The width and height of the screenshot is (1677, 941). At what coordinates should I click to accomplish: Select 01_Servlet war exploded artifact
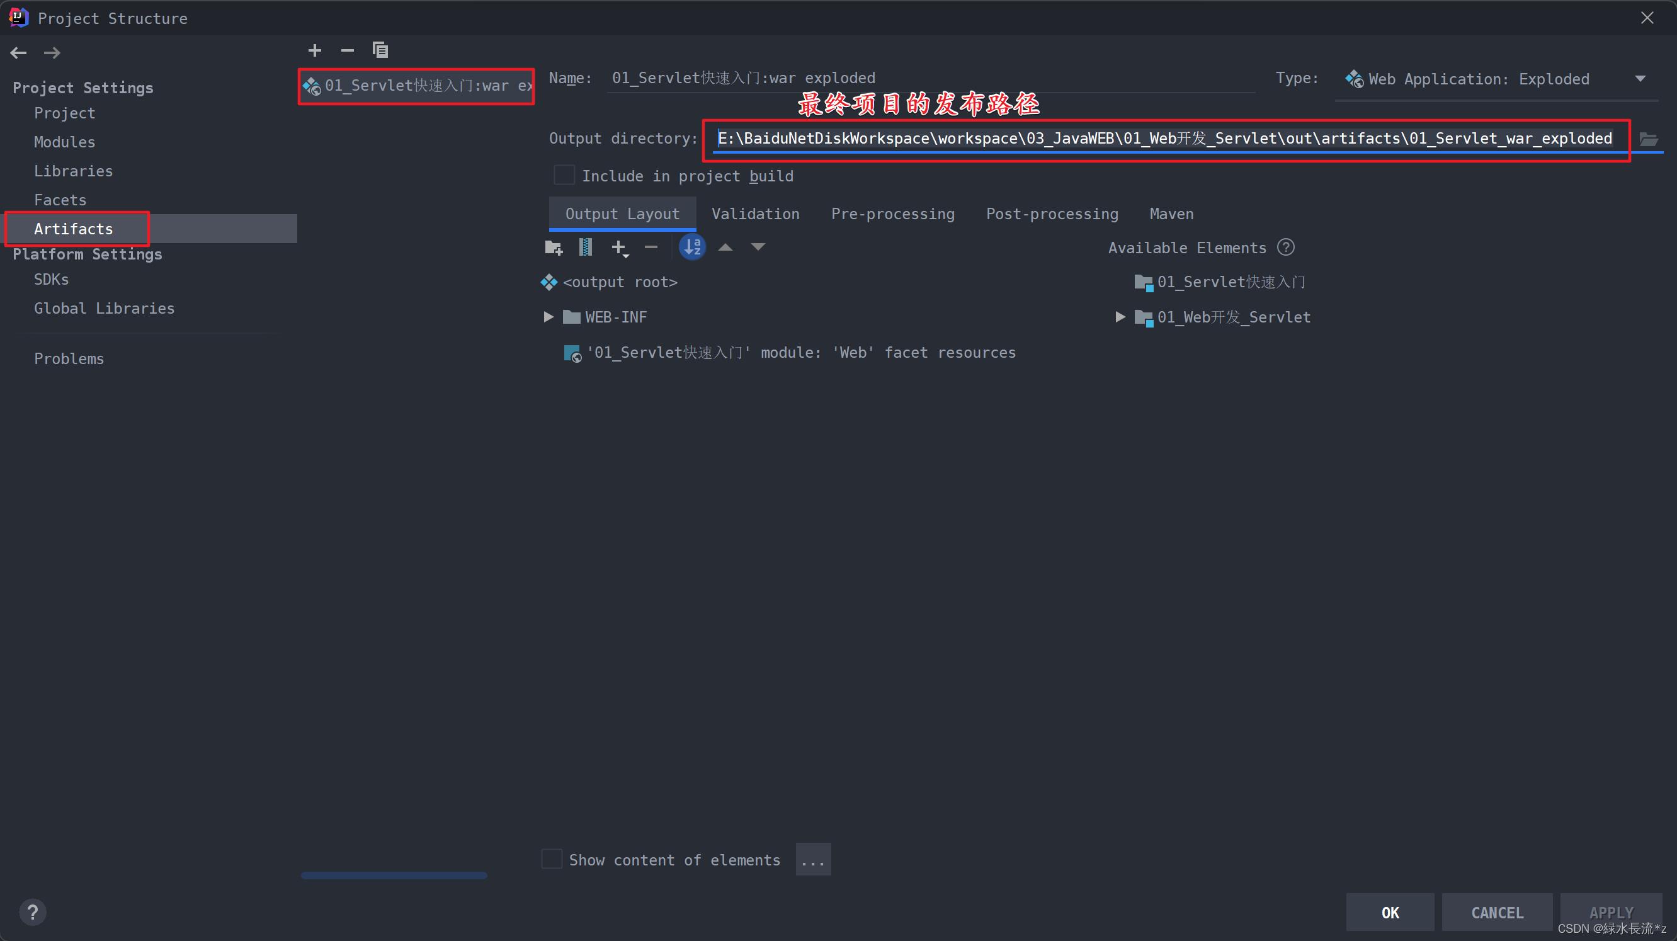click(417, 86)
